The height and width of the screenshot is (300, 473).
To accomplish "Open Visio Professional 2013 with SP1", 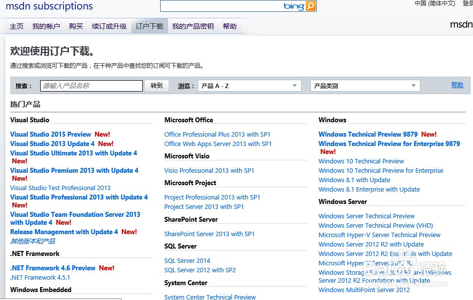I will (x=209, y=170).
